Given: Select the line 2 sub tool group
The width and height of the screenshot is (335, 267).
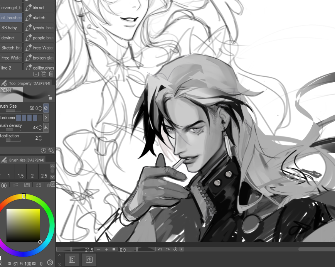Looking at the screenshot, I should tap(11, 68).
